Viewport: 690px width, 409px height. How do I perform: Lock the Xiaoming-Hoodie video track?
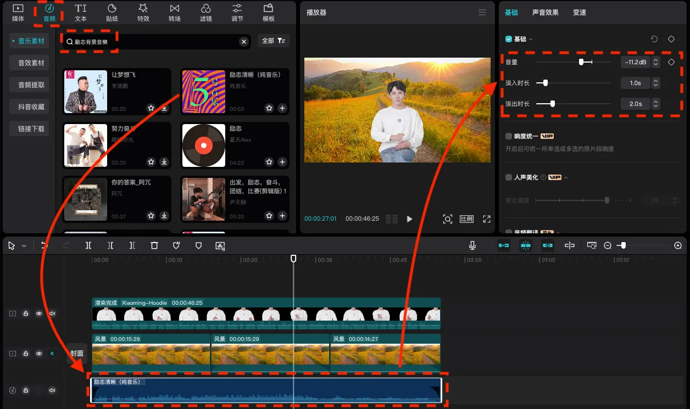pos(26,313)
